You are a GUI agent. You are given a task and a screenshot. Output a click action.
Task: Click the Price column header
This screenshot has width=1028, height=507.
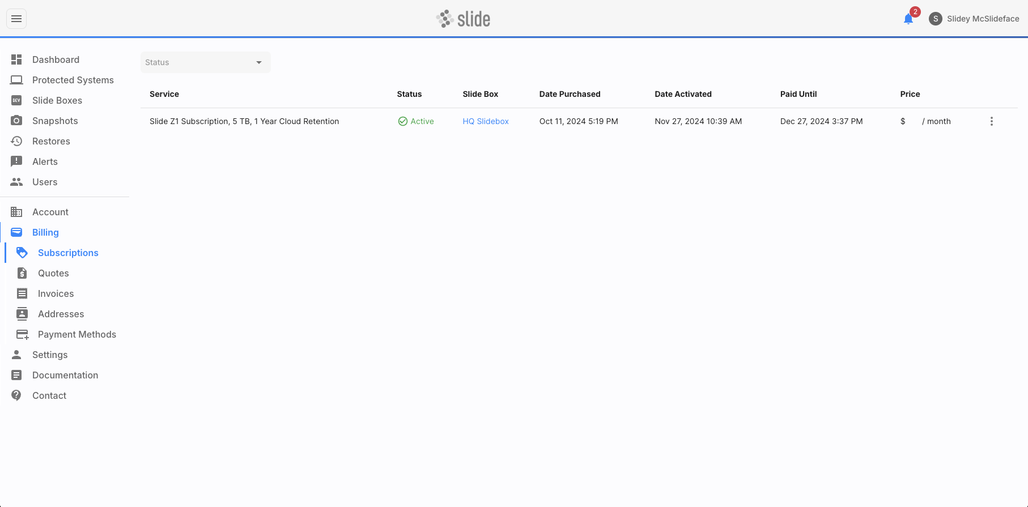click(910, 94)
